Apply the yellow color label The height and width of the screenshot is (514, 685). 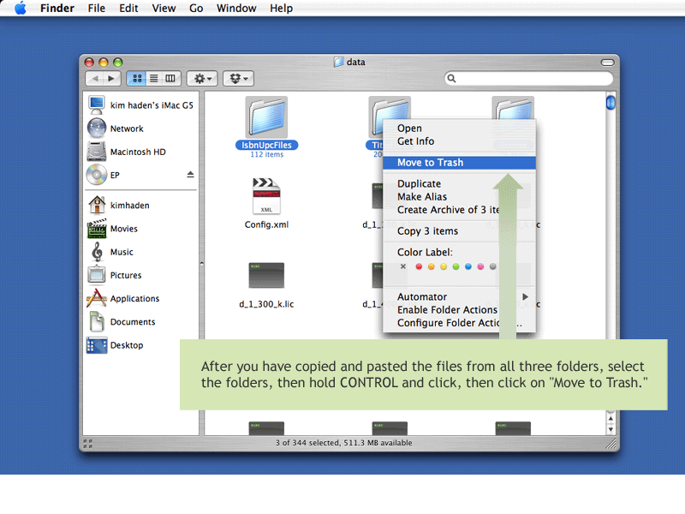pos(444,266)
